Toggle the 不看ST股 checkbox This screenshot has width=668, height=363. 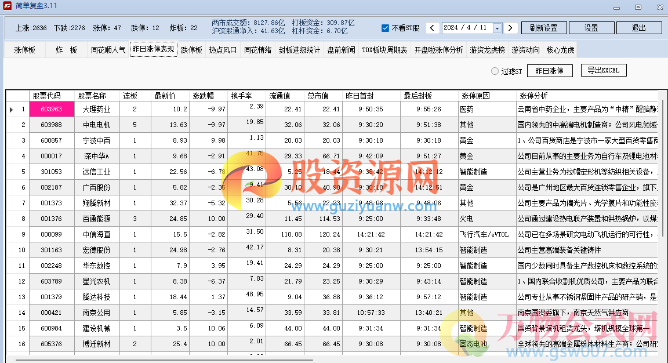point(386,28)
